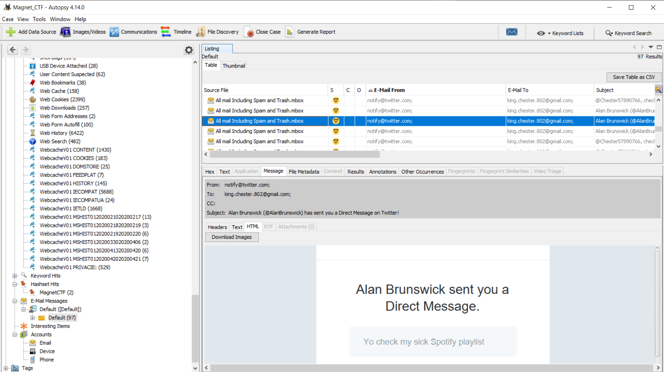
Task: Select Web Bookmarks (38) node
Action: (x=63, y=83)
